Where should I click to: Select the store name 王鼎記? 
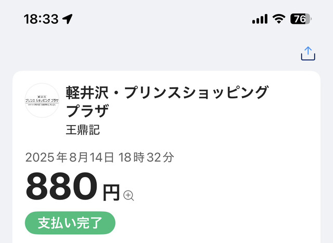point(83,129)
